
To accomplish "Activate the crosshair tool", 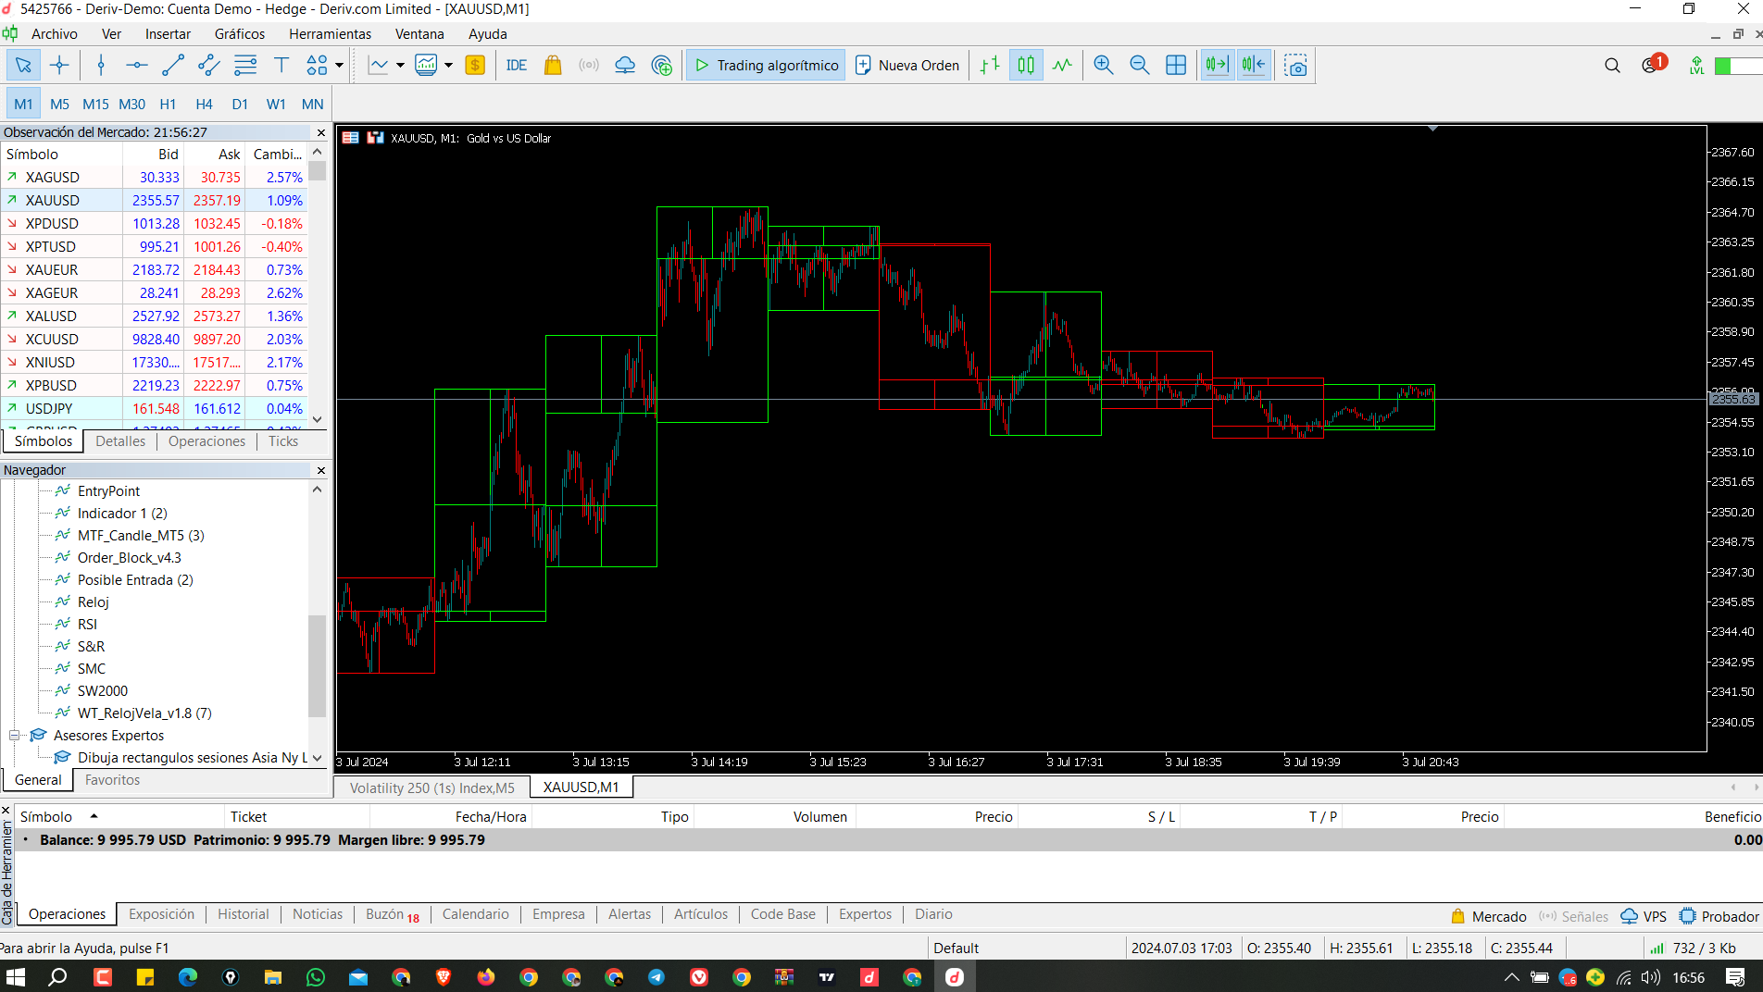I will [59, 65].
